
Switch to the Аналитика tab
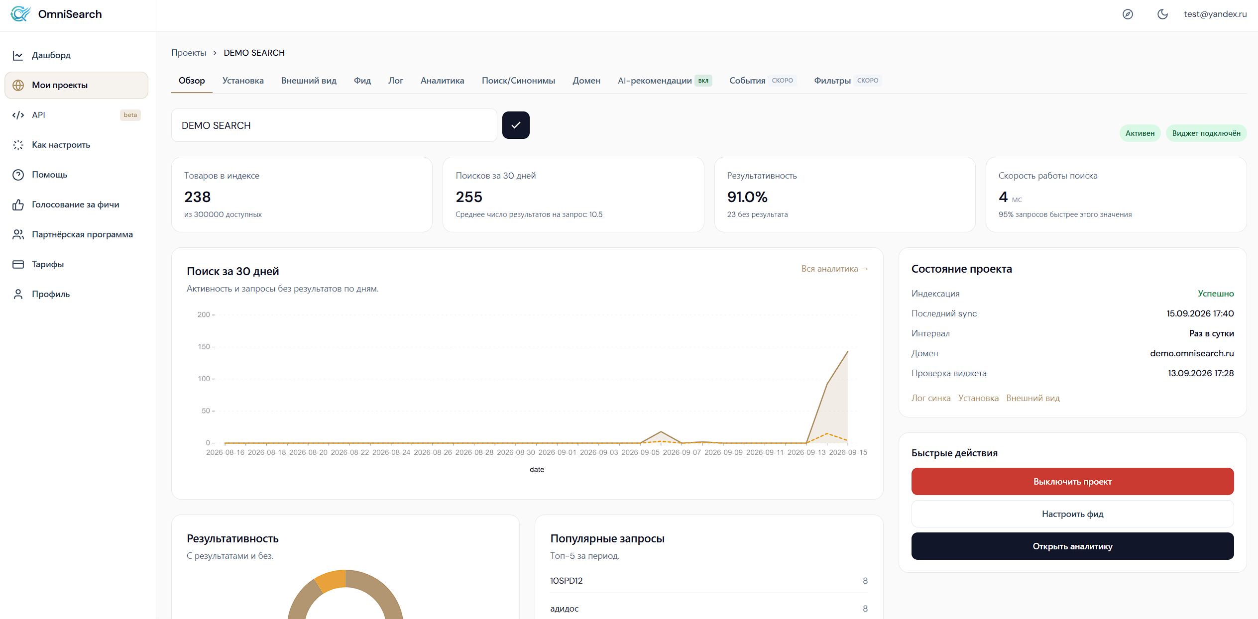pos(442,81)
